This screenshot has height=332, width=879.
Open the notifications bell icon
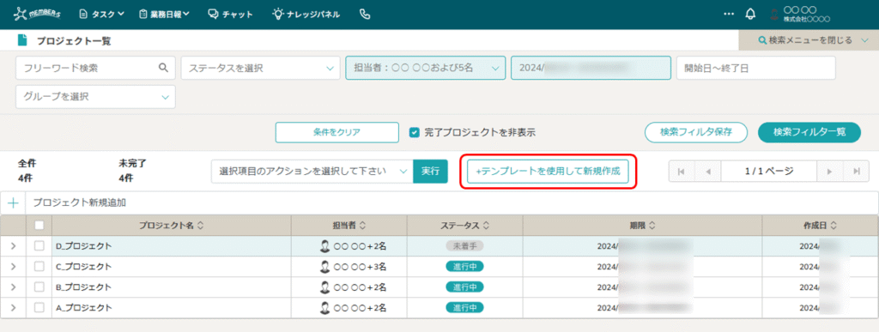click(x=750, y=15)
